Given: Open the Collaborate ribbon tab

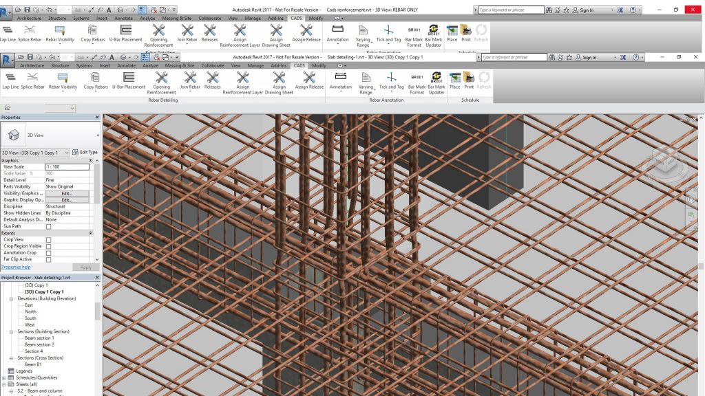Looking at the screenshot, I should [213, 65].
